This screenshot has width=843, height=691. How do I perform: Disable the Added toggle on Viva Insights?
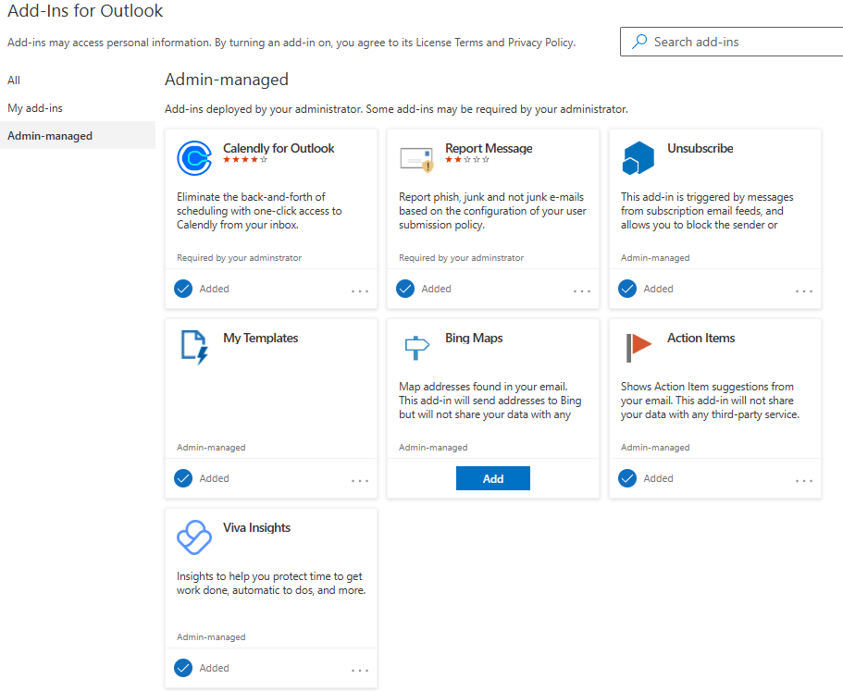pos(182,668)
